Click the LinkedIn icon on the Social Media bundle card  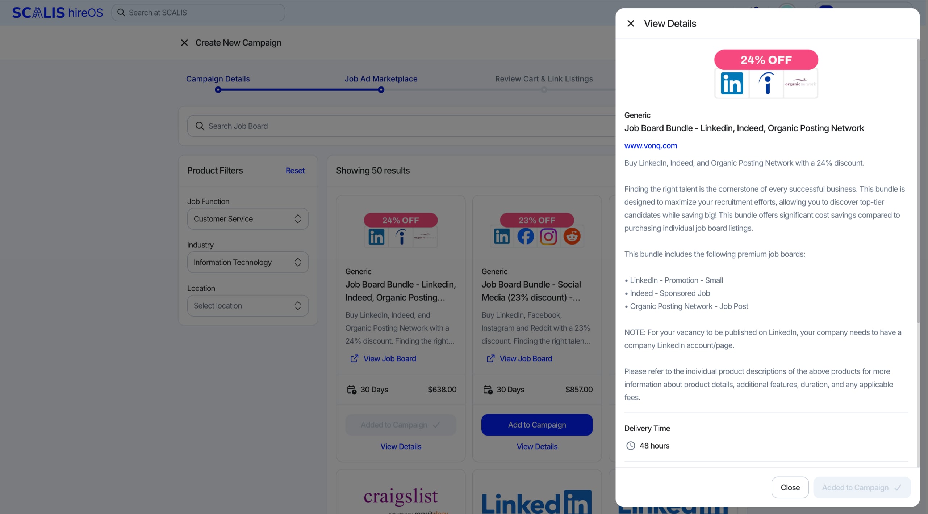(x=502, y=237)
